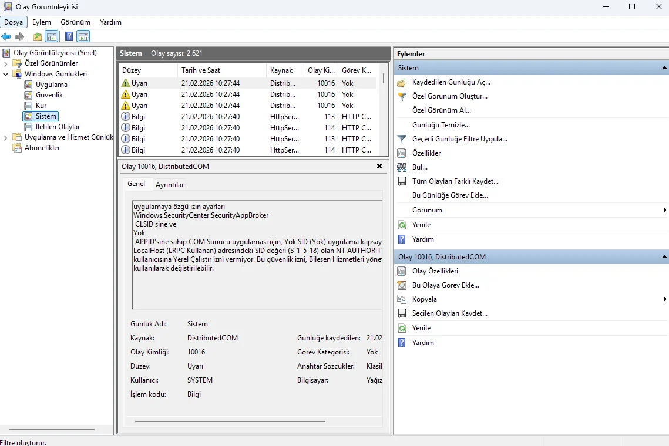Open the Eylem menu
669x446 pixels.
42,22
